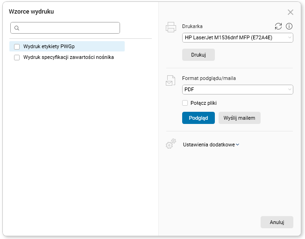Close the Wzorce wydruku dialog with X
Screen dimensions: 305x239
pyautogui.click(x=291, y=12)
